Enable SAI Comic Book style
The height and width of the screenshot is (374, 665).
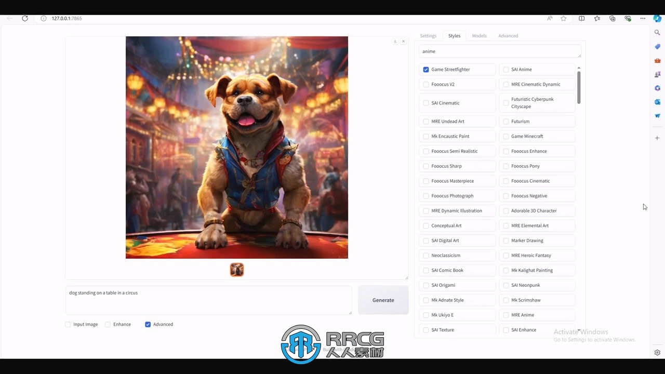point(426,270)
